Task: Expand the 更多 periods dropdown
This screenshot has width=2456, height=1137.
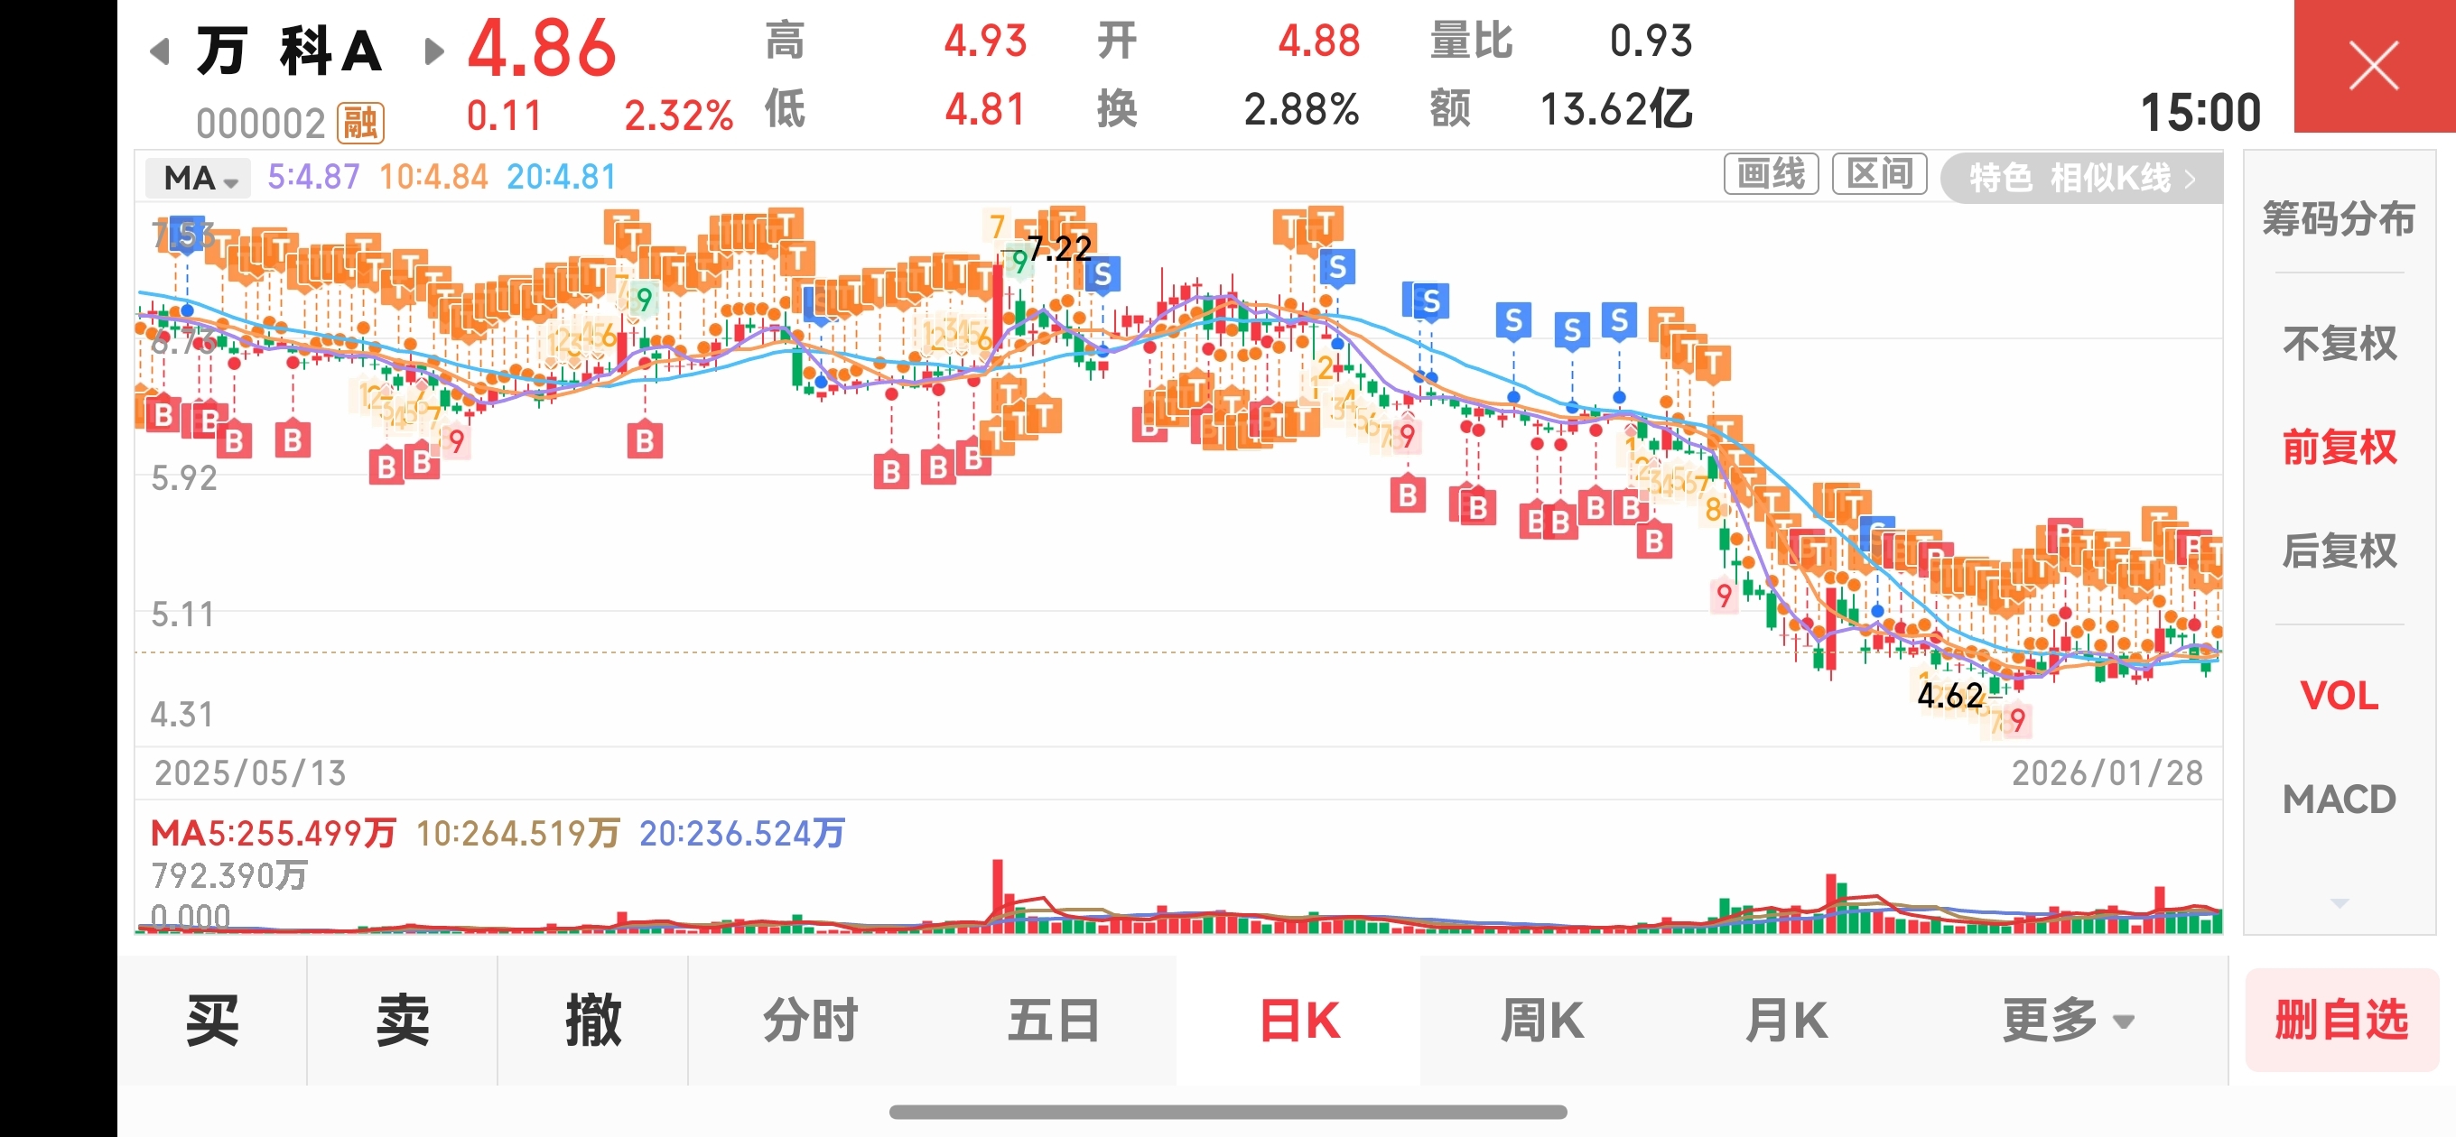Action: point(2067,1021)
